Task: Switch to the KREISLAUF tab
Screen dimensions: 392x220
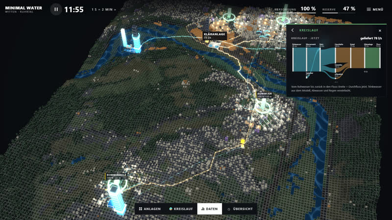Action: pyautogui.click(x=181, y=209)
